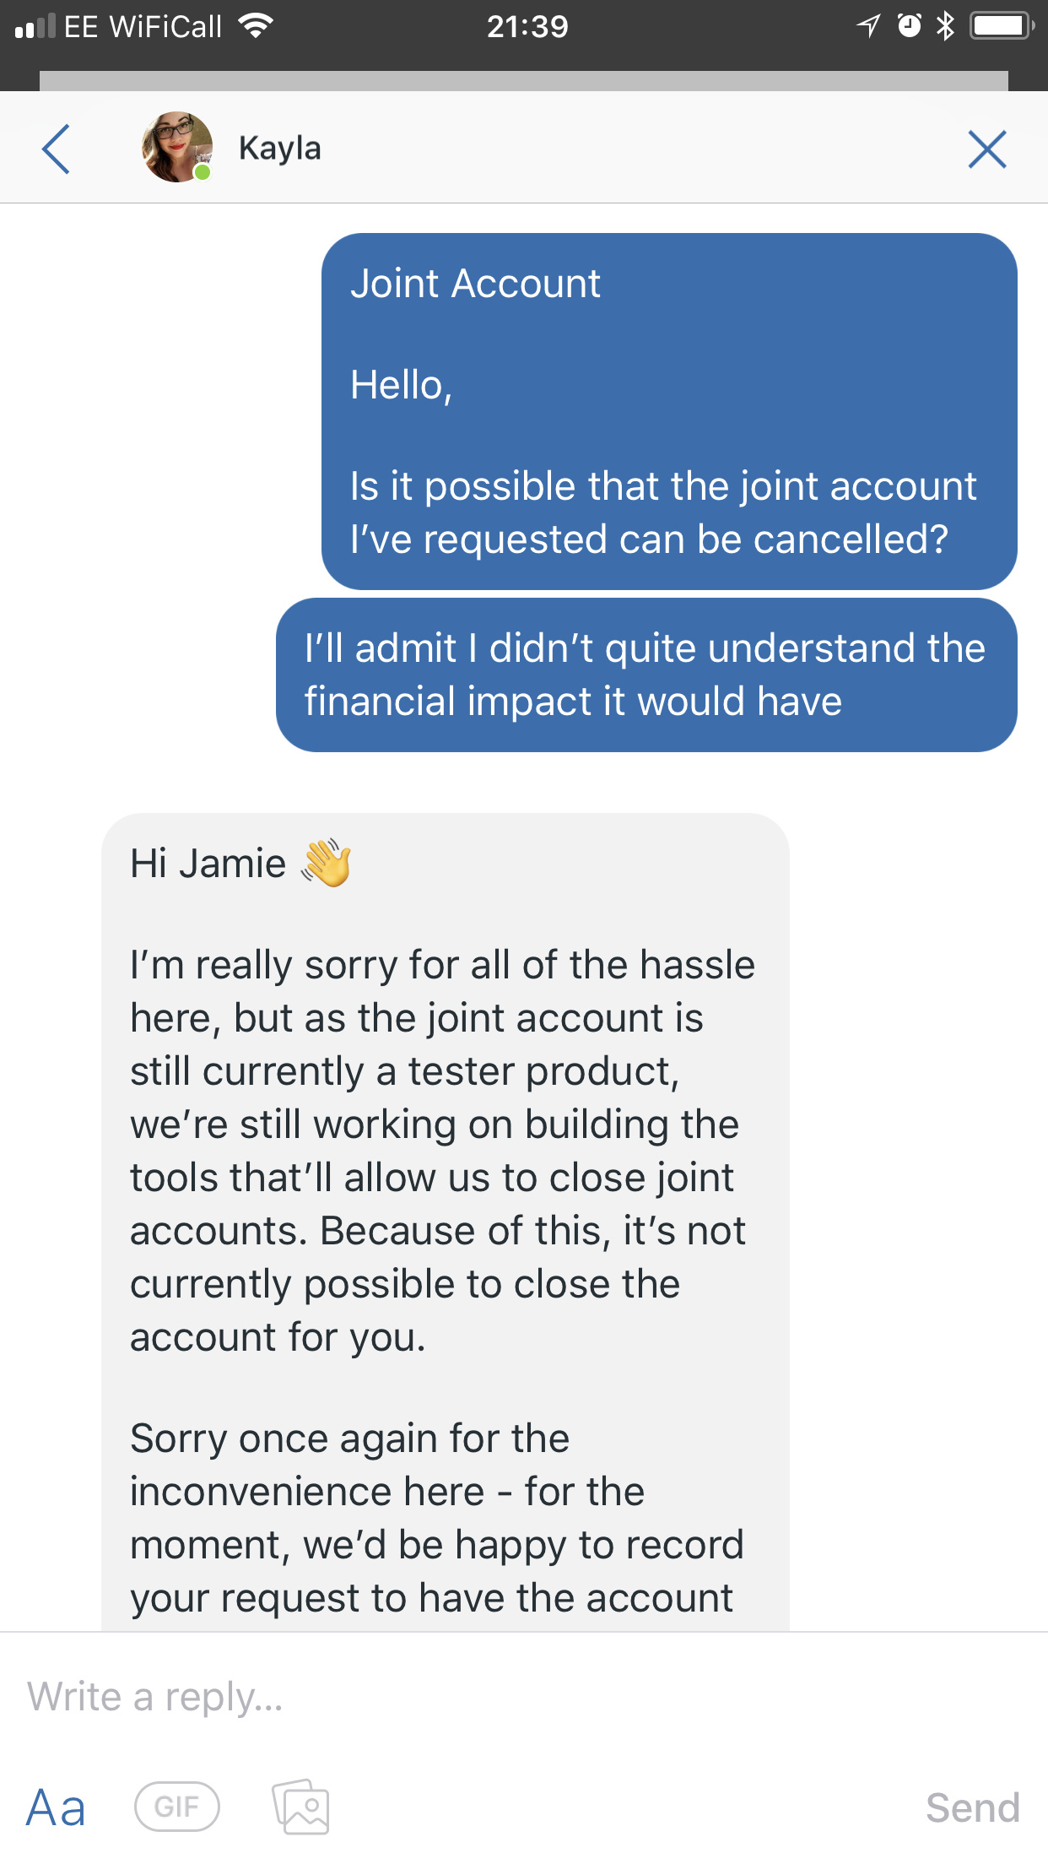Tap the battery indicator in status bar
Viewport: 1048px width, 1864px height.
[x=1001, y=26]
